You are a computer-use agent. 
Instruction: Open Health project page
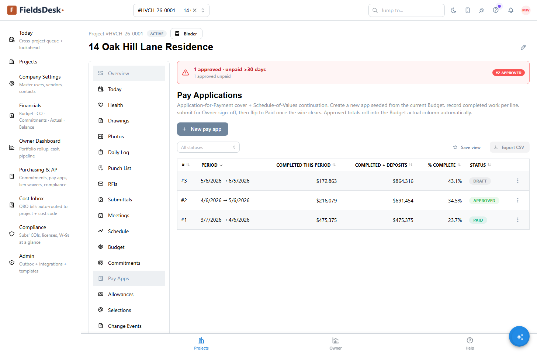(129, 105)
